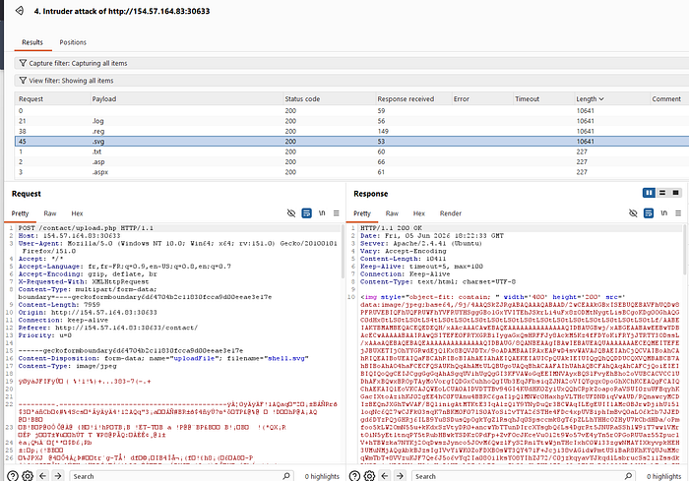Click magnifier icon in Request search box

[286, 476]
